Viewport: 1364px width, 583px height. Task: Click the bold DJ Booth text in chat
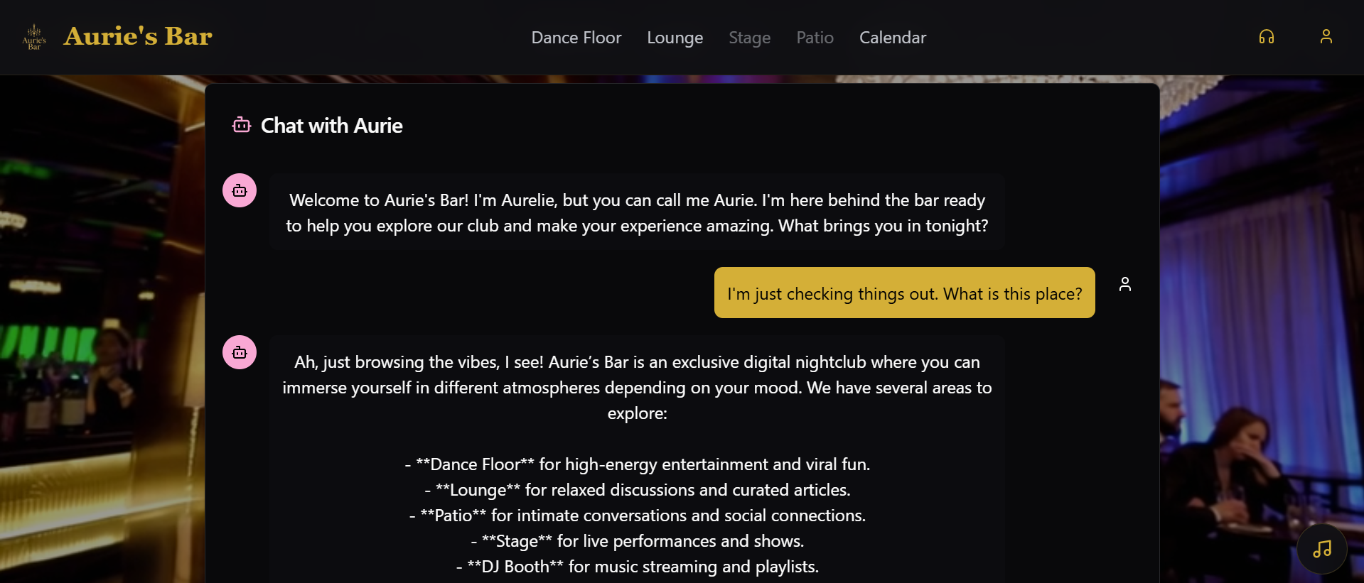[x=514, y=566]
